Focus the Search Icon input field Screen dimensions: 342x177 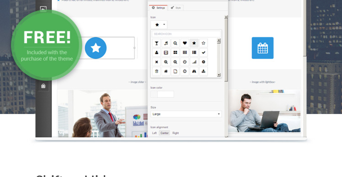point(186,34)
